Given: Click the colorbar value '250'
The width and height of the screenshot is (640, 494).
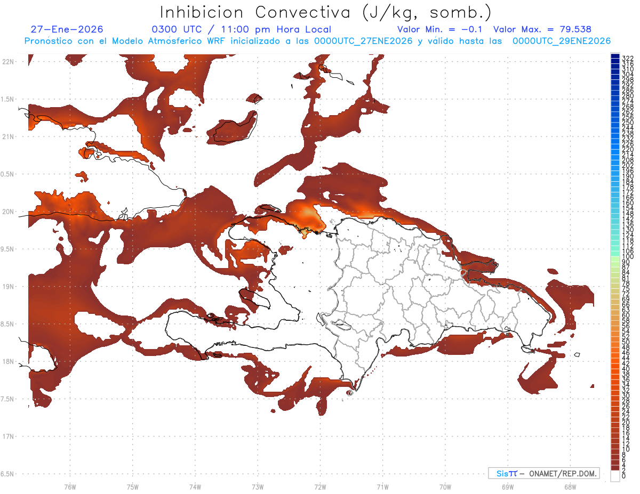Looking at the screenshot, I should [627, 123].
